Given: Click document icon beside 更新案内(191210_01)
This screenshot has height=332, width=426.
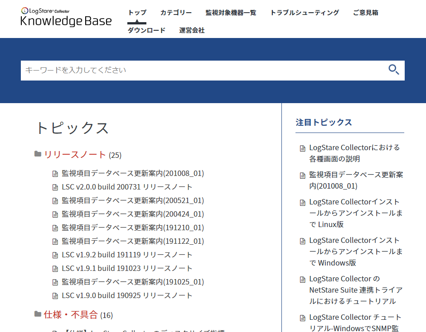Looking at the screenshot, I should (55, 228).
